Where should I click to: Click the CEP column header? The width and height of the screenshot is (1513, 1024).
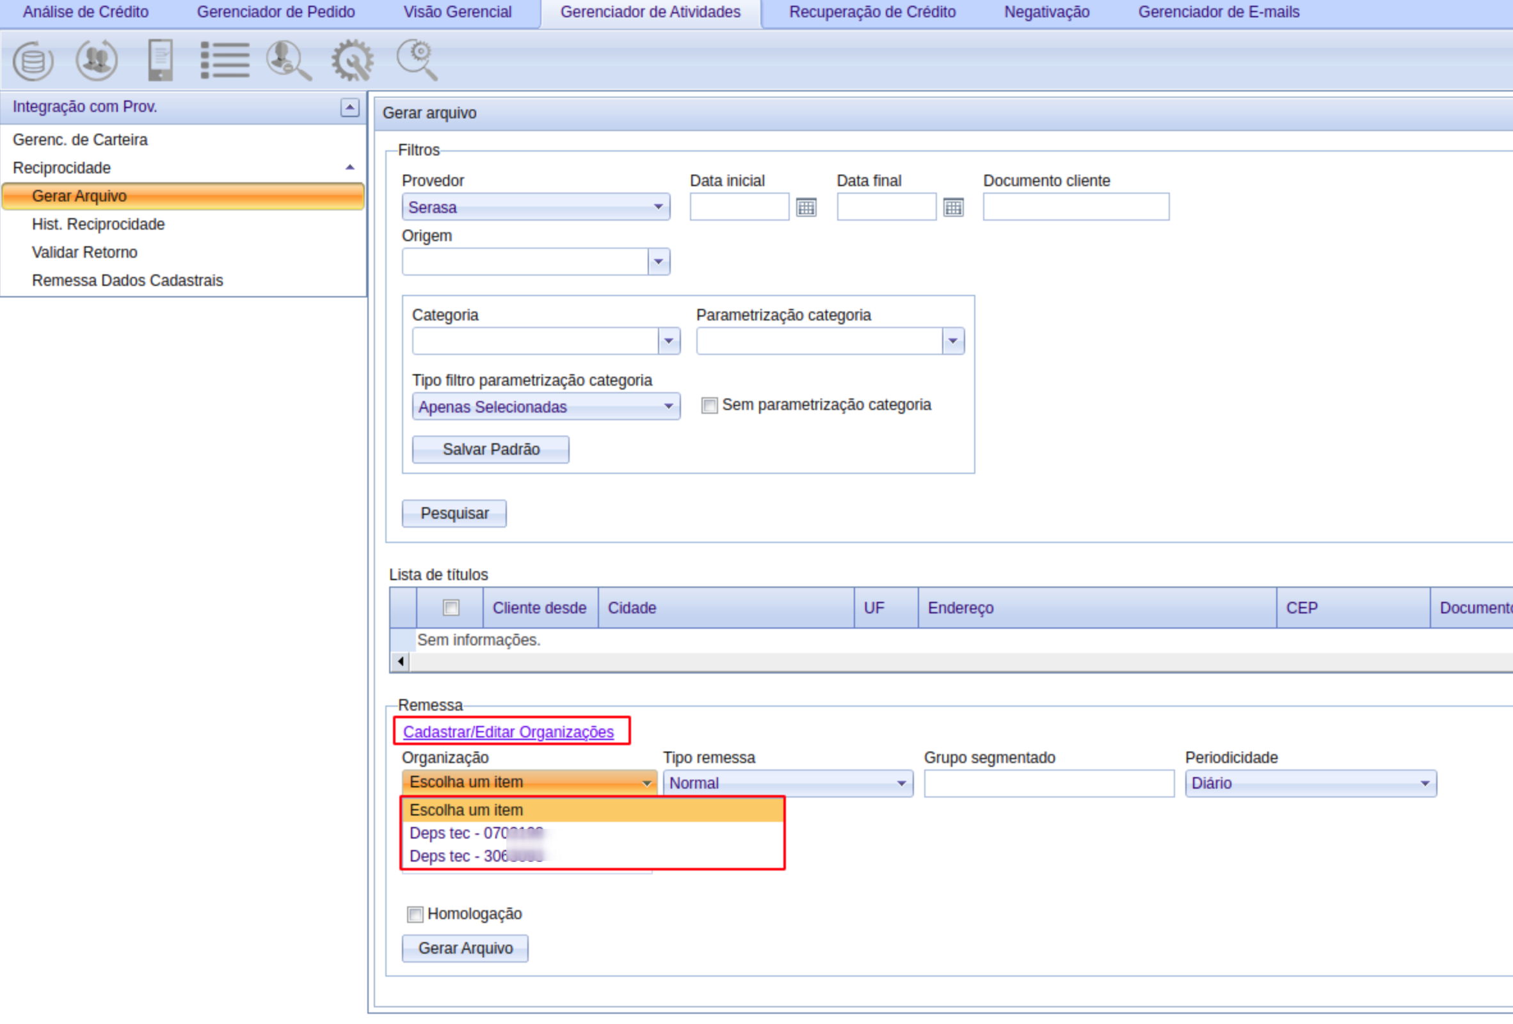tap(1354, 608)
